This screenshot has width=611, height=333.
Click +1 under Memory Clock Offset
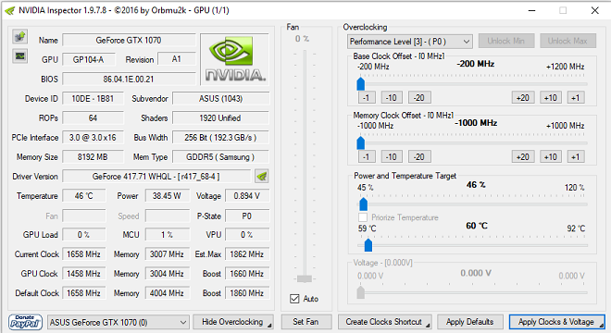576,157
